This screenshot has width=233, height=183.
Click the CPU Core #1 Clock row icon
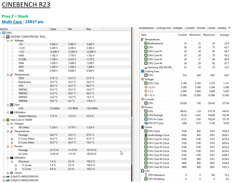coord(146,139)
